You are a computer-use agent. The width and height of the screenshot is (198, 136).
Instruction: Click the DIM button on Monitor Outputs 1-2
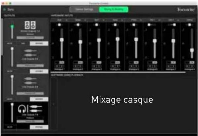23,44
